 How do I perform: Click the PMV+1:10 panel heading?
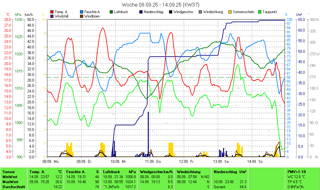(x=297, y=172)
